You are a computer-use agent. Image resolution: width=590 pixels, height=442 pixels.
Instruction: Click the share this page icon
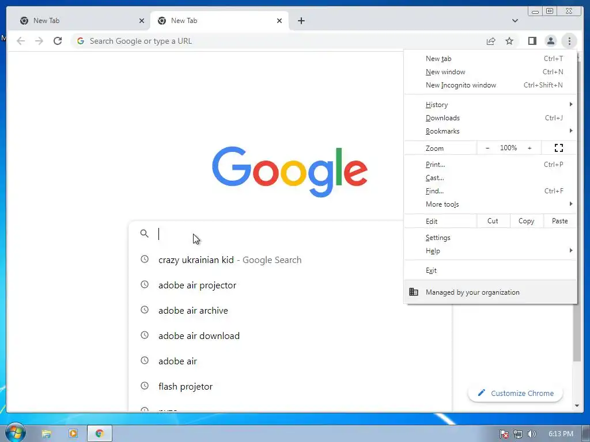pyautogui.click(x=491, y=41)
